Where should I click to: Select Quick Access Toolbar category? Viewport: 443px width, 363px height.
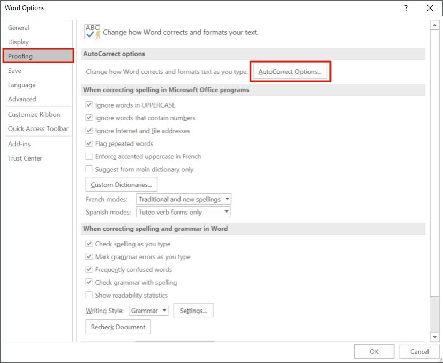tap(38, 129)
